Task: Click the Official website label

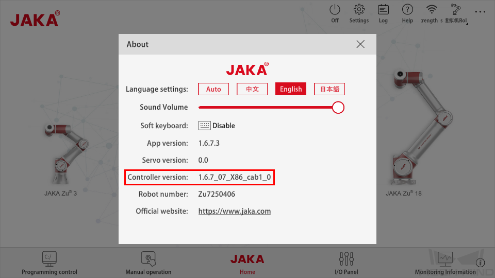Action: [161, 211]
